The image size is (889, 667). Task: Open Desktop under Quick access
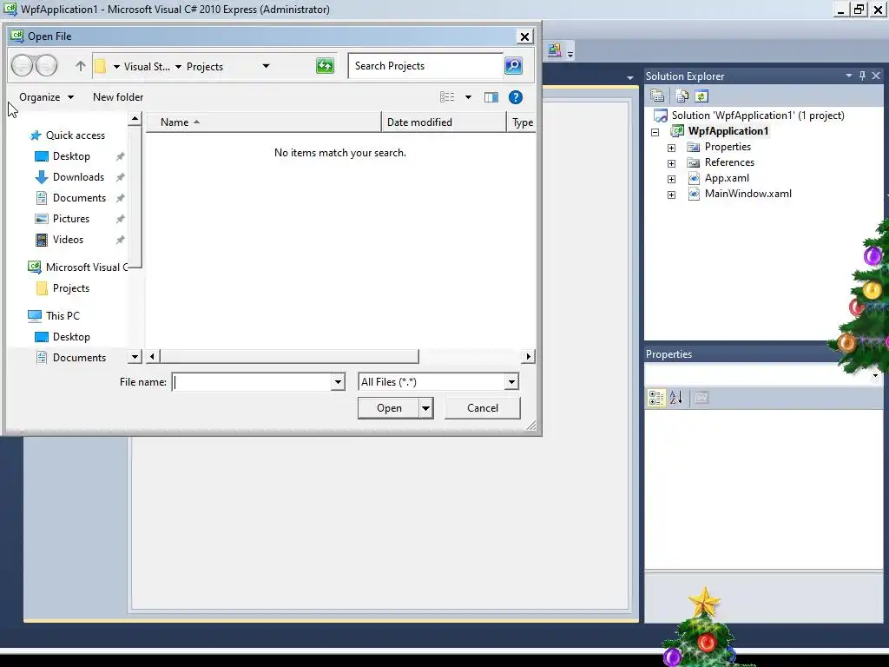coord(71,156)
